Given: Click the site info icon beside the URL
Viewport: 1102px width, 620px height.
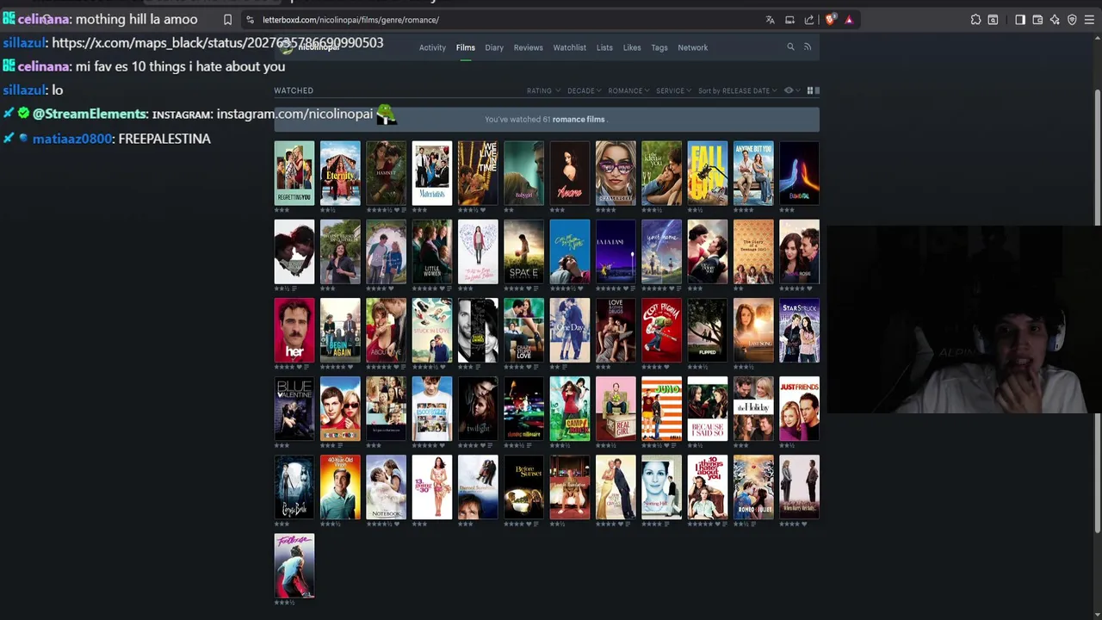Looking at the screenshot, I should 250,20.
